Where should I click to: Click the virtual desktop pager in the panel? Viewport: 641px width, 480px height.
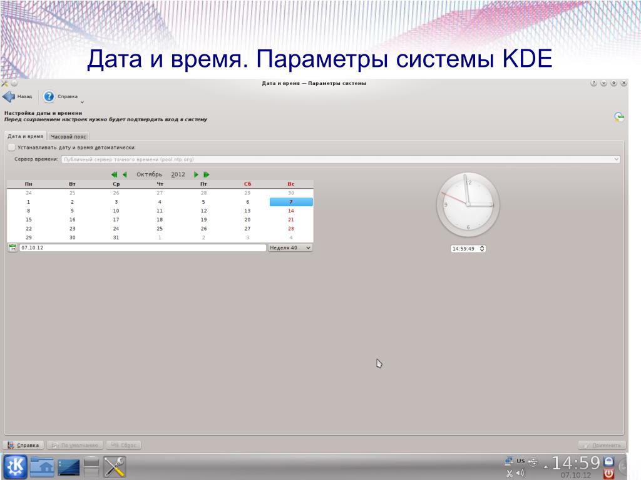tap(91, 467)
